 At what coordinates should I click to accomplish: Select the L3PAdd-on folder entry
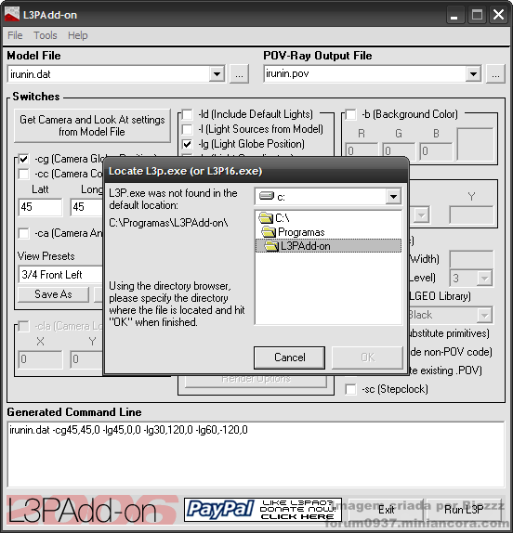[x=328, y=246]
